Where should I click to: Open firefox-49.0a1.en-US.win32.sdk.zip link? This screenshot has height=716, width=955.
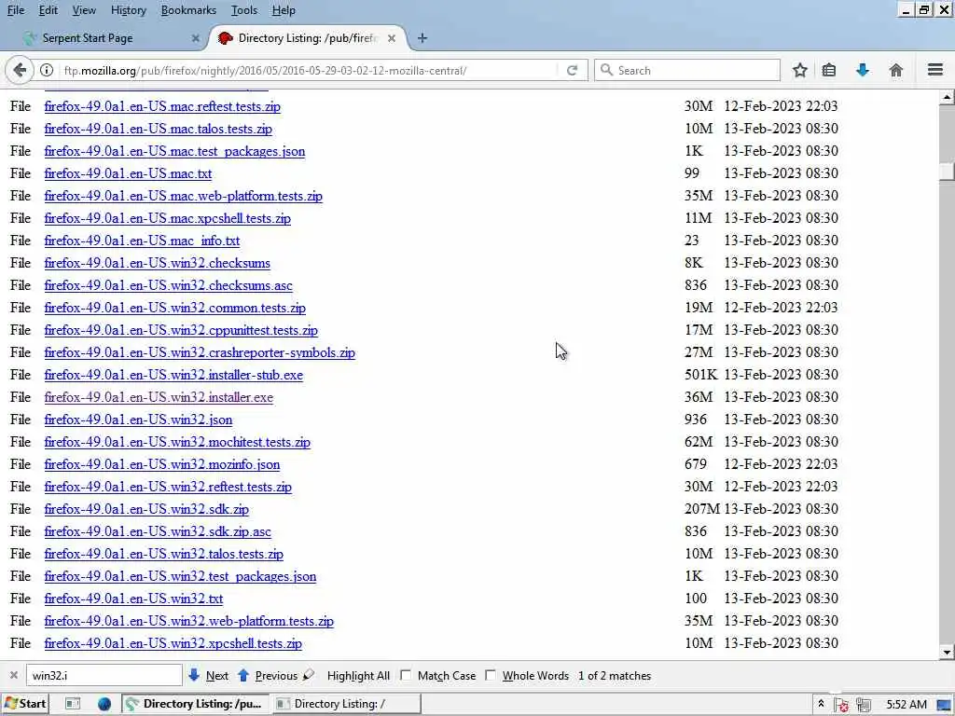tap(146, 510)
